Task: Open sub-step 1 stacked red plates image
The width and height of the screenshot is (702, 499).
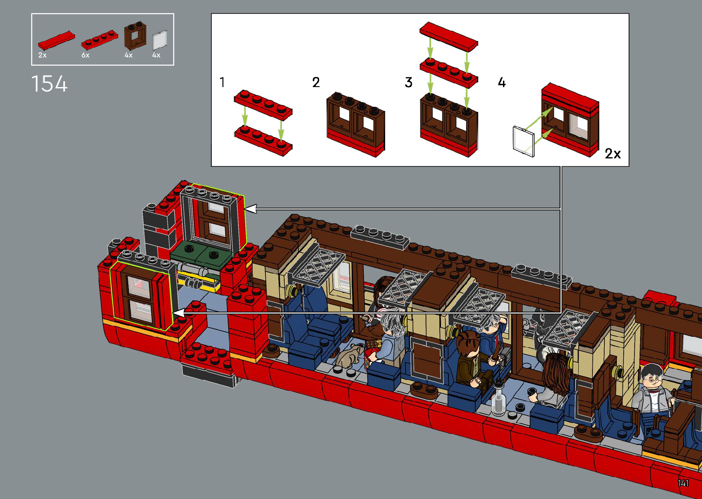Action: point(263,122)
